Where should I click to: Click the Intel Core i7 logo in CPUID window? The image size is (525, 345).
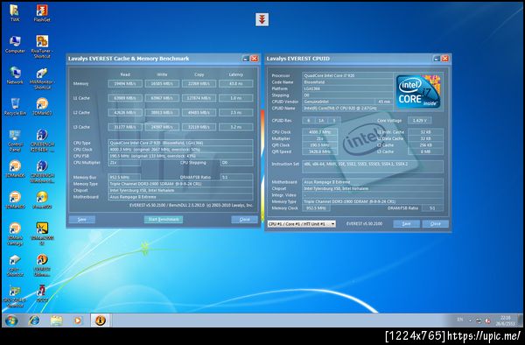point(418,91)
